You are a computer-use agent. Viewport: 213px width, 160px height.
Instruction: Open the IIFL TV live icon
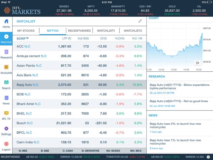[x=6, y=113]
